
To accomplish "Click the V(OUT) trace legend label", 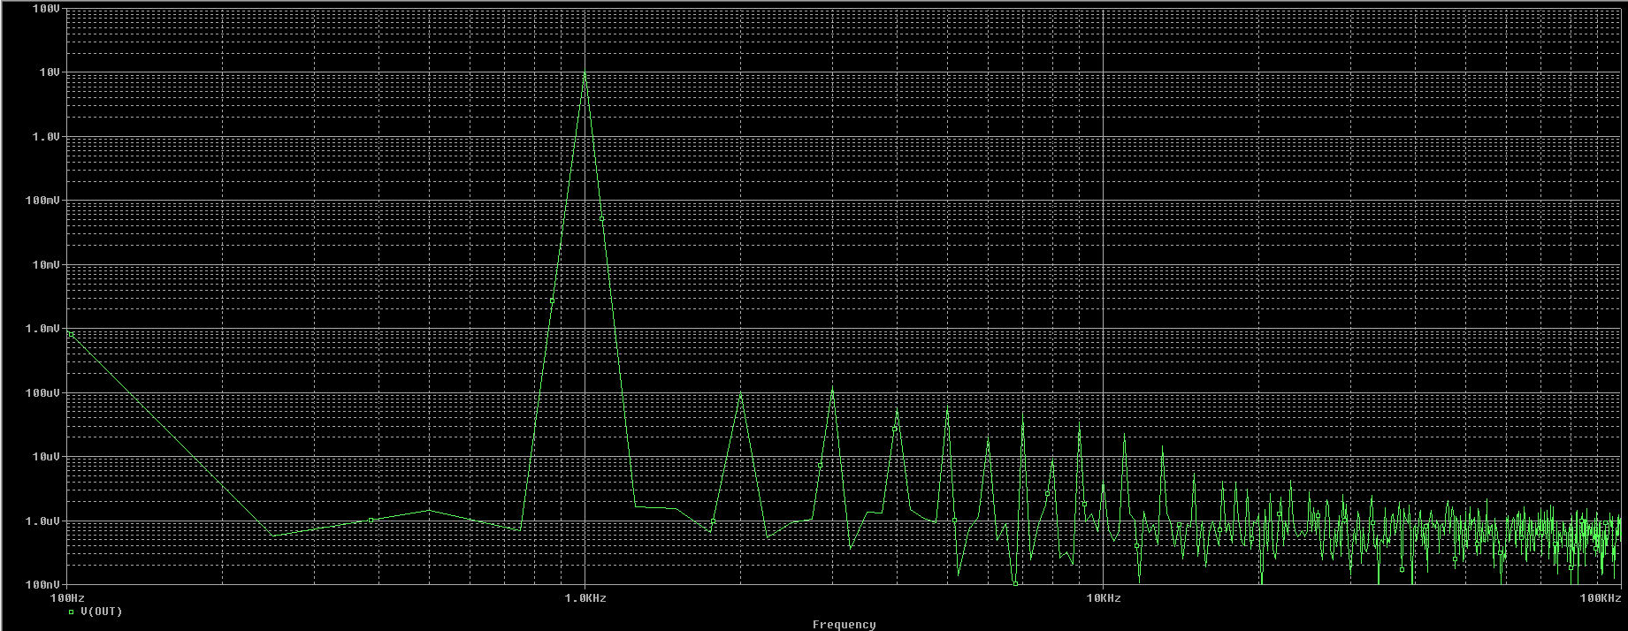I will 101,612.
